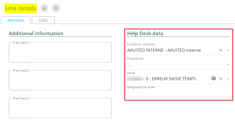Expand the Issue dropdown arrow
The width and height of the screenshot is (235, 122).
coord(228,79)
